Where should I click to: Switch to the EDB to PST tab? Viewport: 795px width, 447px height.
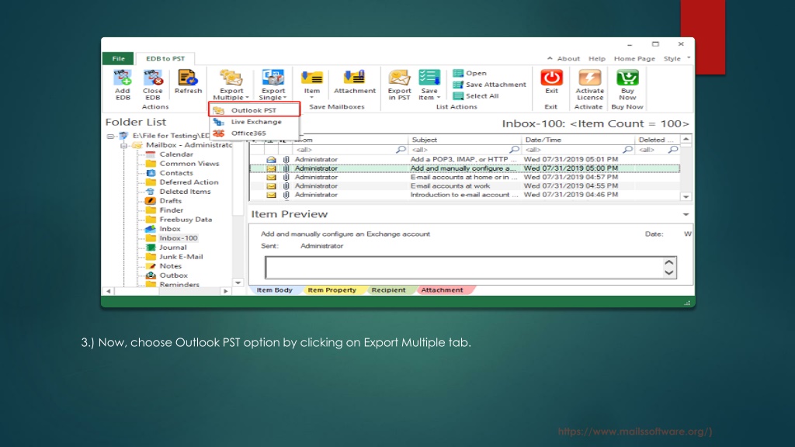(x=165, y=58)
